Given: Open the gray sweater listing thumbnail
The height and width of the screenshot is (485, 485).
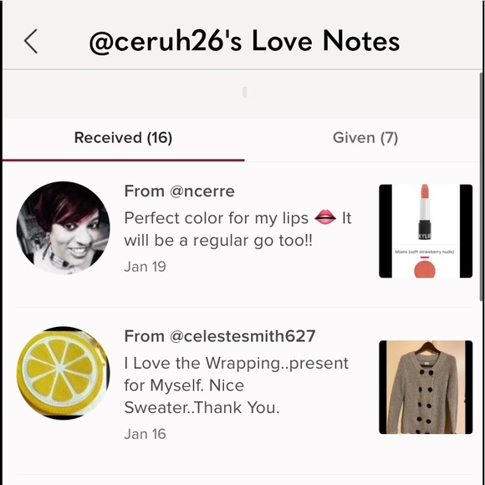Looking at the screenshot, I should click(426, 387).
